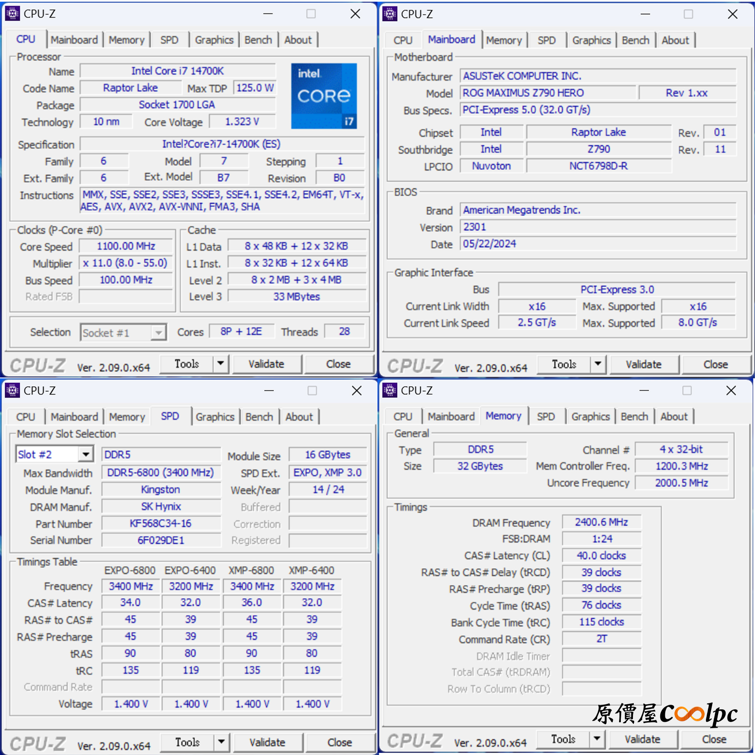Viewport: 755px width, 755px height.
Task: Expand the Tools arrow in the processor window
Action: [x=221, y=364]
